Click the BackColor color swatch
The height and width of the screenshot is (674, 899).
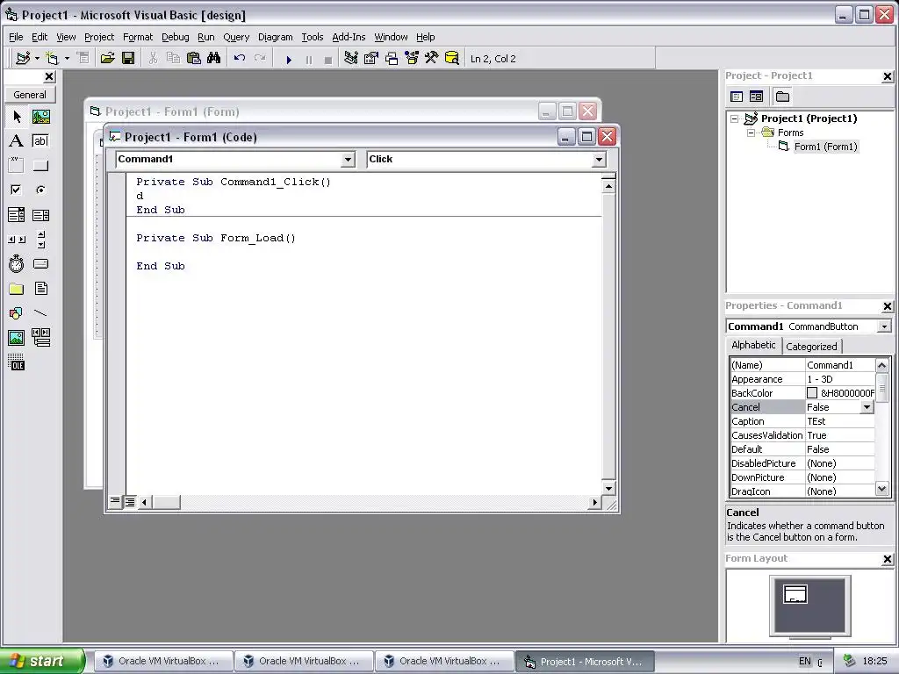[812, 393]
